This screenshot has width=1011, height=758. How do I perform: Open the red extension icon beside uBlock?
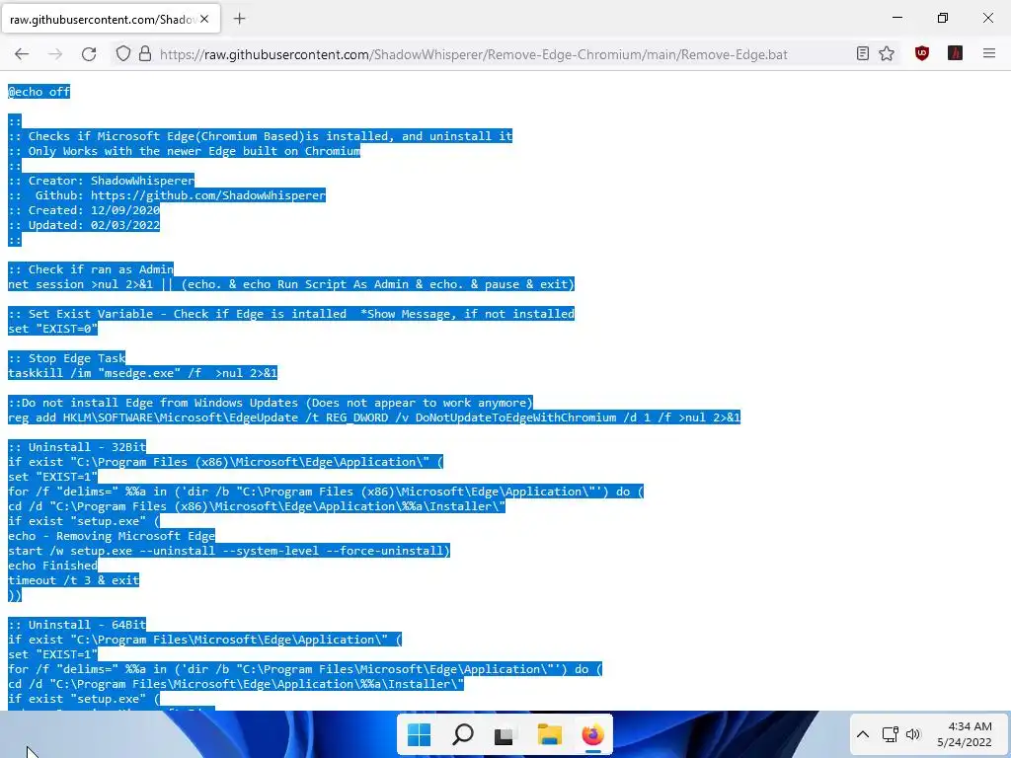coord(955,54)
